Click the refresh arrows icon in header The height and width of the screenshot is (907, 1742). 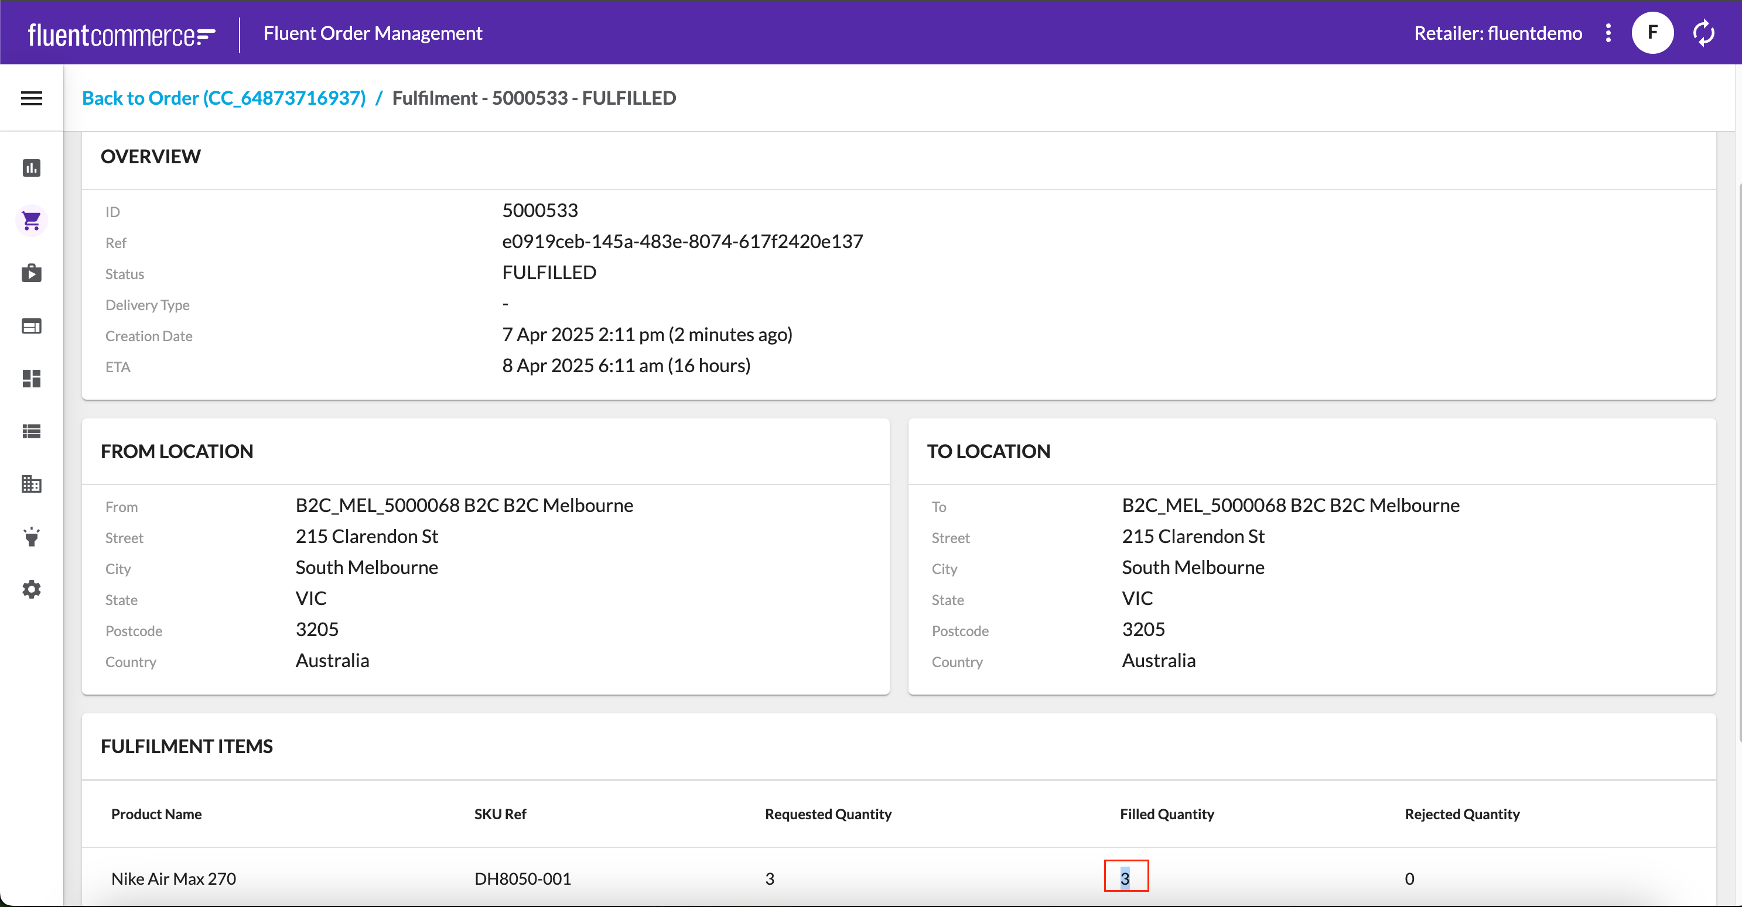pos(1703,33)
